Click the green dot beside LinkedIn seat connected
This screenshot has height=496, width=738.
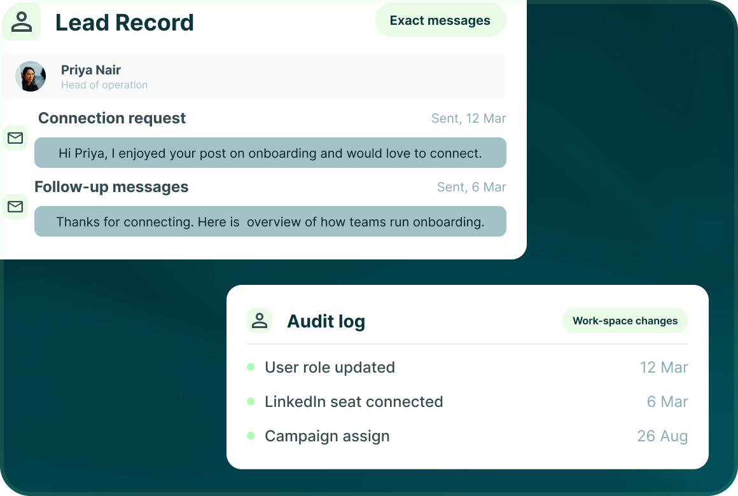(251, 401)
